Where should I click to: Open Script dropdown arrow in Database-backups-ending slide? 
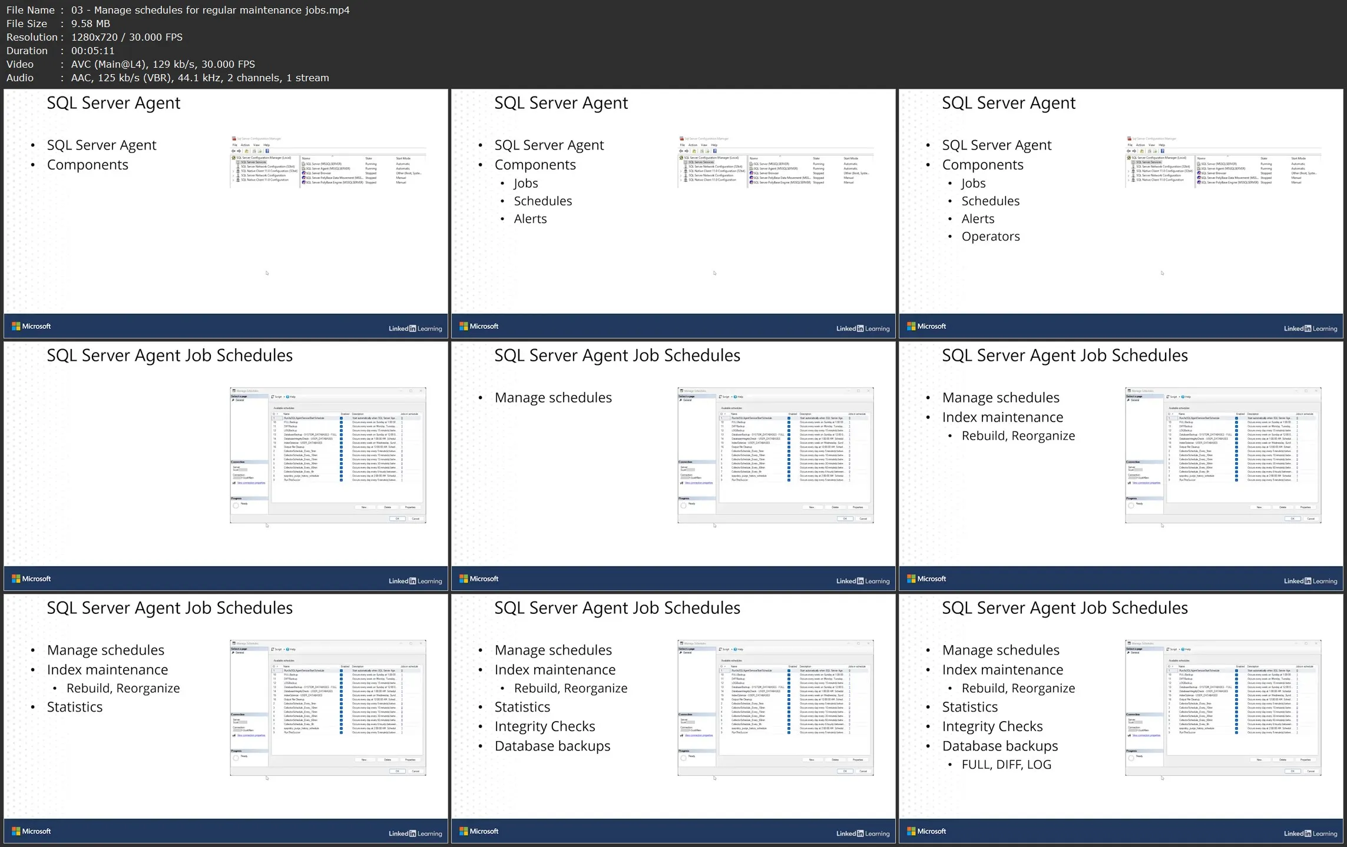(731, 649)
